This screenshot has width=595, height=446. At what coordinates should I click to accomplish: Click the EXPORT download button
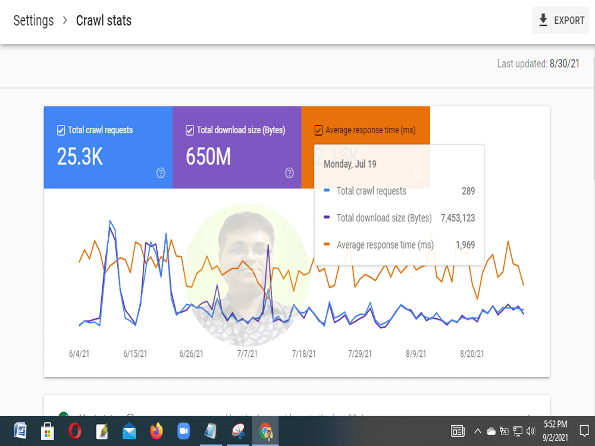point(561,20)
